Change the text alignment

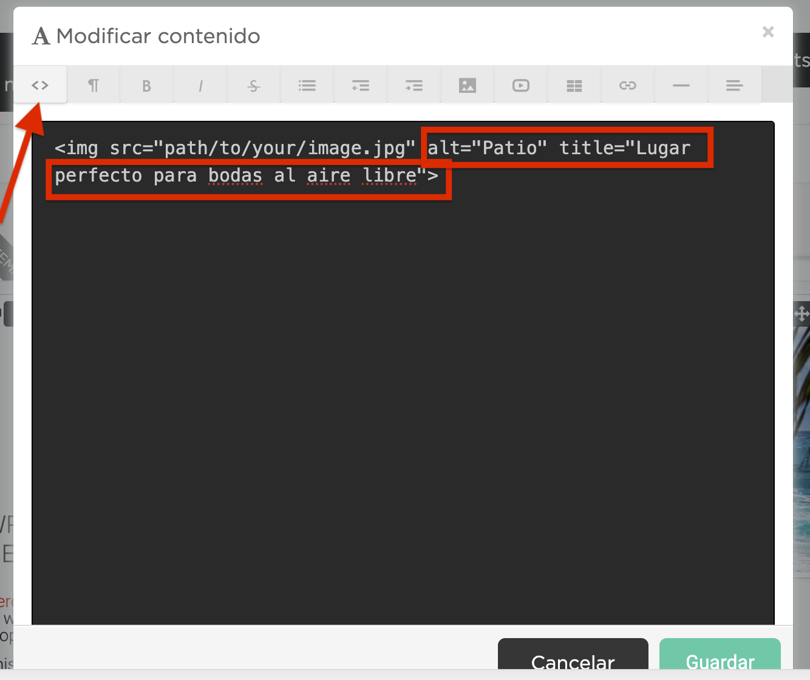(x=734, y=84)
